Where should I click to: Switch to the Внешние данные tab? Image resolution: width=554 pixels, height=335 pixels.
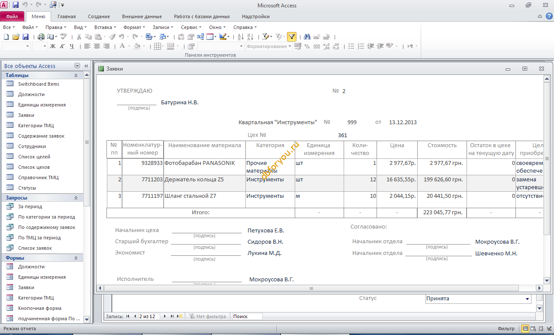pos(142,16)
